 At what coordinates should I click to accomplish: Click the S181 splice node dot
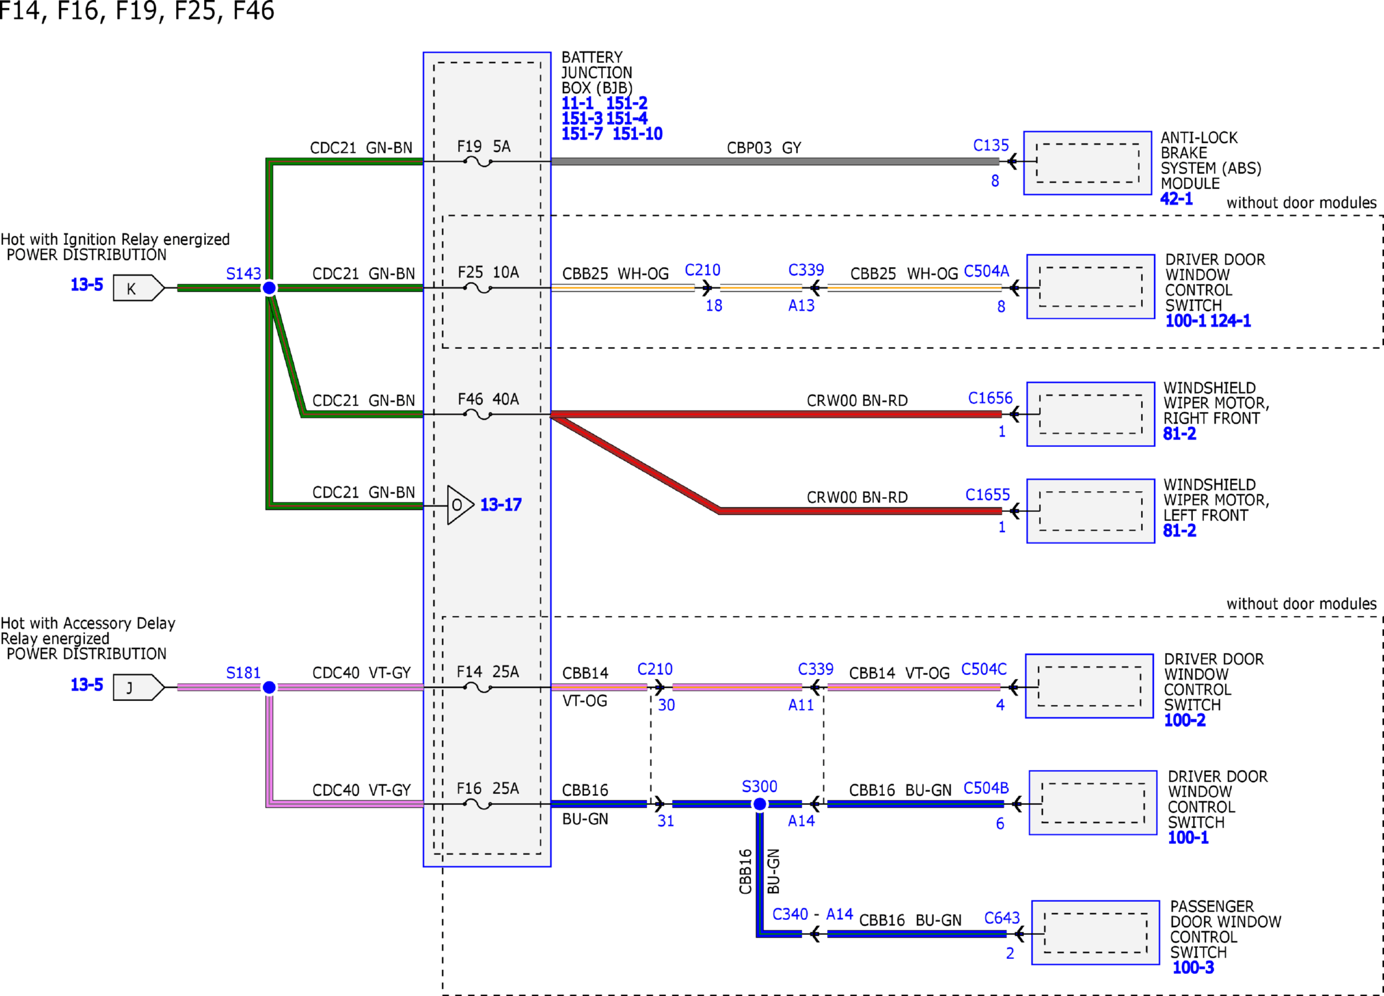click(x=269, y=687)
